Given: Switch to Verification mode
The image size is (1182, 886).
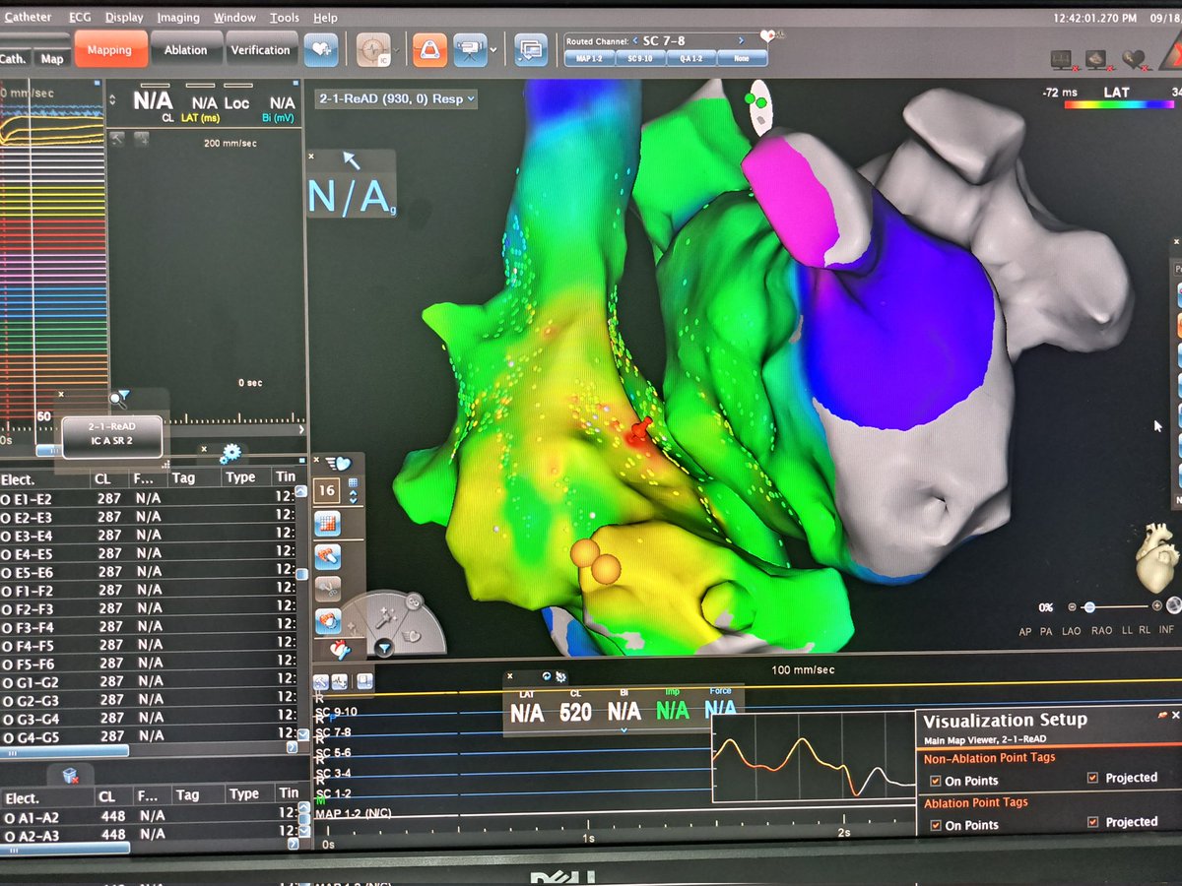Looking at the screenshot, I should (260, 49).
